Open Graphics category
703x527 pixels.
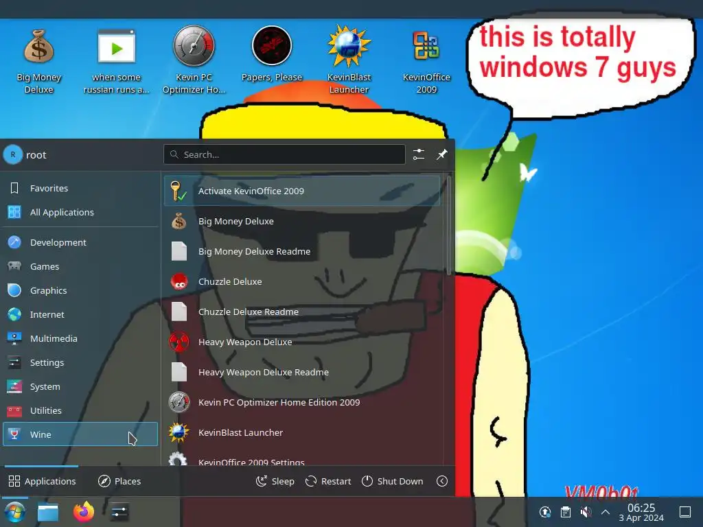coord(80,290)
